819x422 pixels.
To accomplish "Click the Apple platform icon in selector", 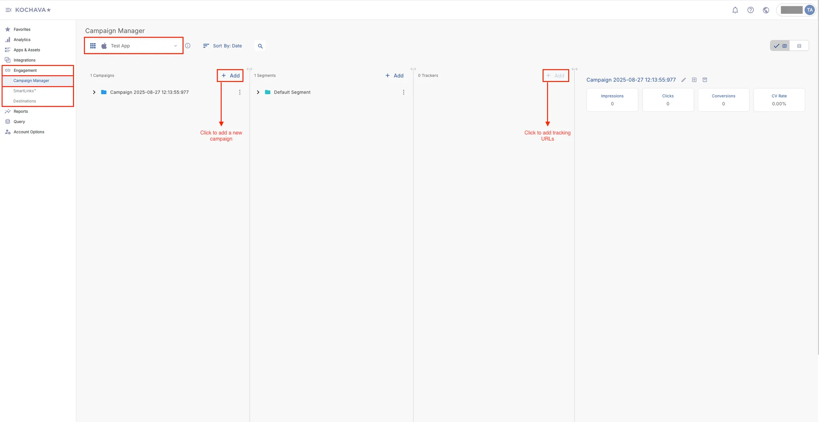I will click(x=104, y=46).
